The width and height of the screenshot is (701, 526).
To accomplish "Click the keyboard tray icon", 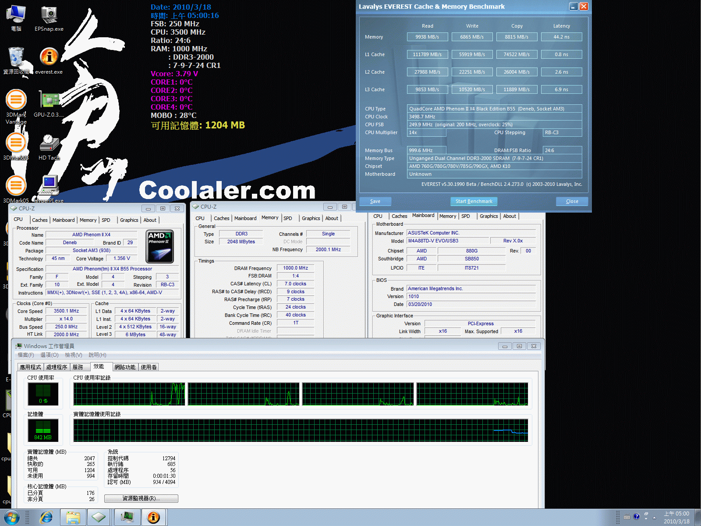I will pos(627,516).
